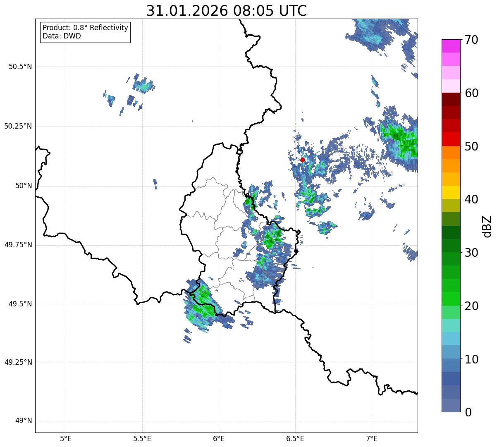Click the 6°E longitude label
The height and width of the screenshot is (447, 497).
pos(219,438)
